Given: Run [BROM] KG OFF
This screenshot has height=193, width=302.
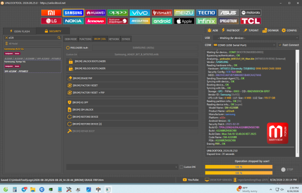Looking at the screenshot, I should tap(132, 103).
